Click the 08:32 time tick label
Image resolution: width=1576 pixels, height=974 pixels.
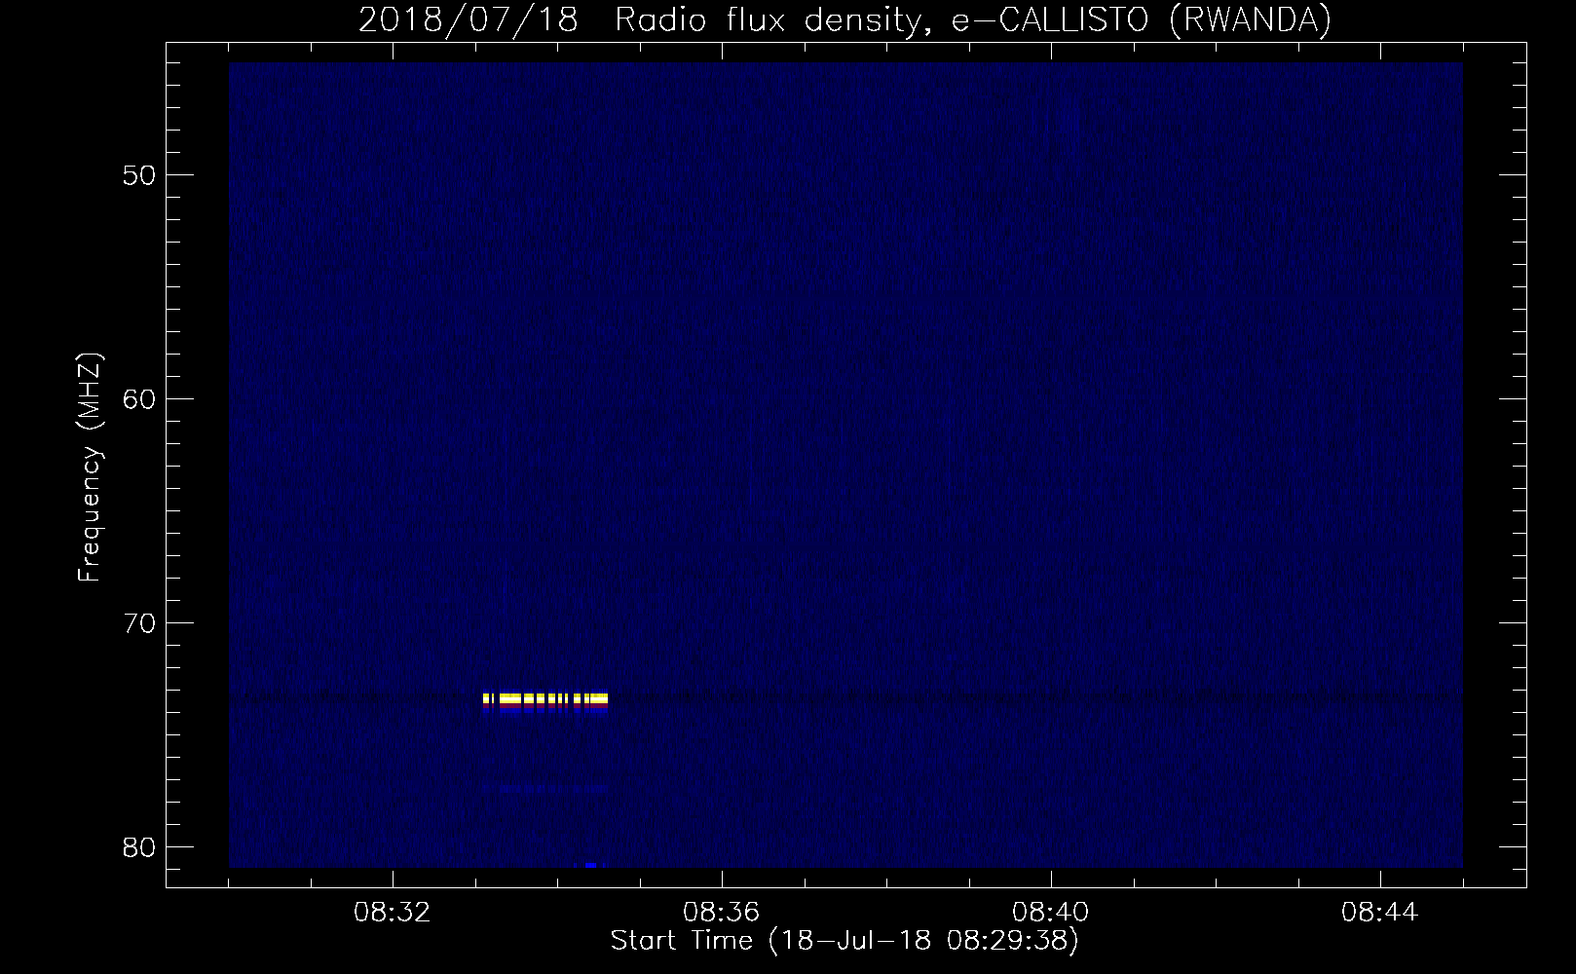[394, 913]
